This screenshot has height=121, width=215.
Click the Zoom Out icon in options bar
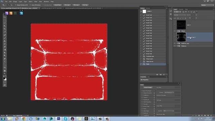11,5
